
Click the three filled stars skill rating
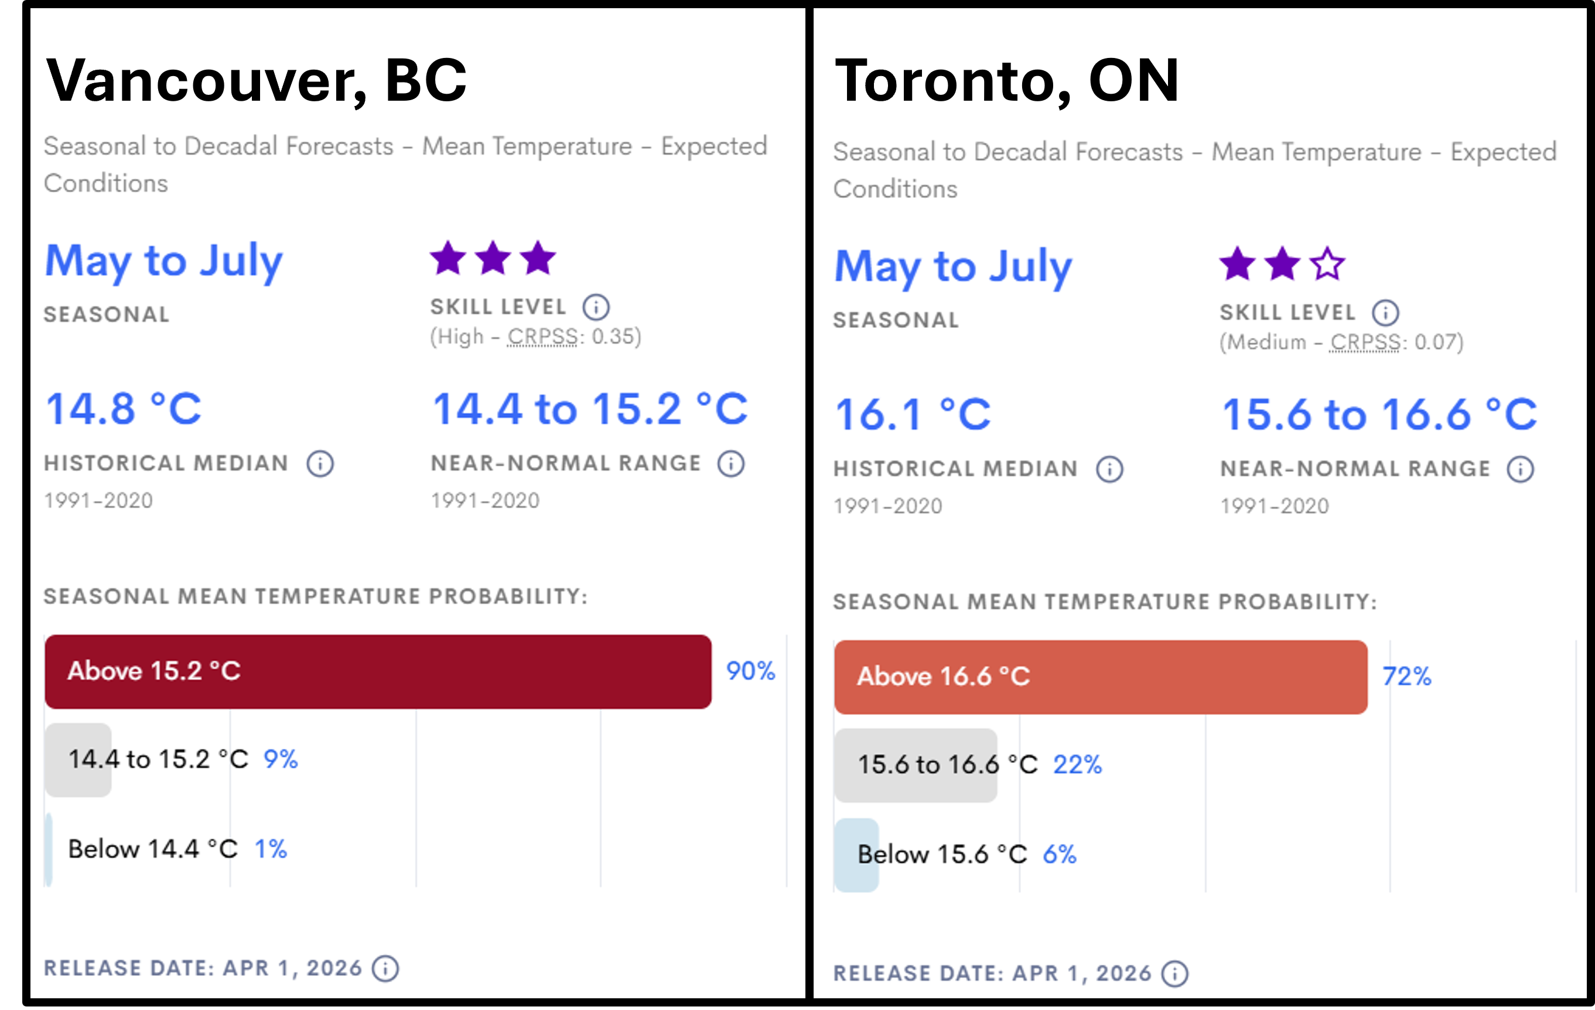tap(493, 258)
